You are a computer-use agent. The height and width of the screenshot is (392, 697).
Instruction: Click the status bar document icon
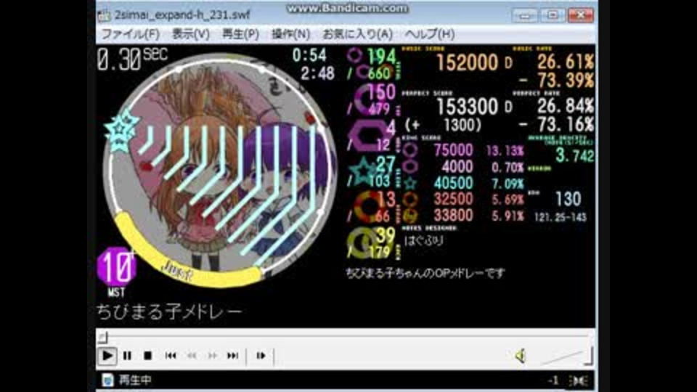(107, 380)
